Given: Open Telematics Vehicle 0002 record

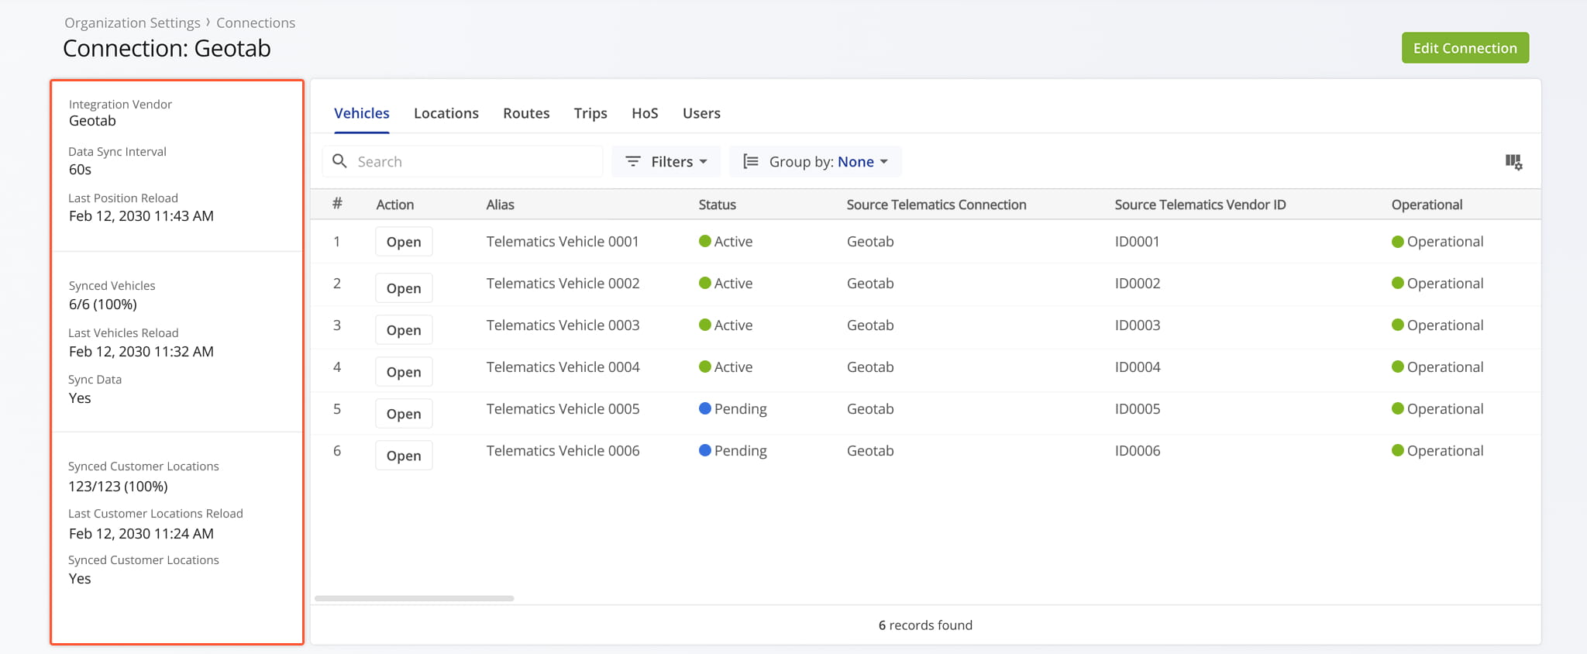Looking at the screenshot, I should point(404,288).
